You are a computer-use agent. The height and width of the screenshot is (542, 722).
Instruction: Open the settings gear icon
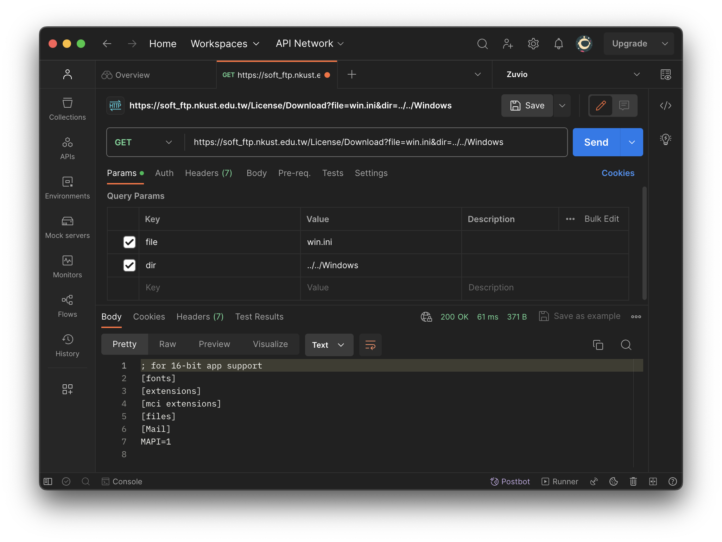click(x=533, y=44)
